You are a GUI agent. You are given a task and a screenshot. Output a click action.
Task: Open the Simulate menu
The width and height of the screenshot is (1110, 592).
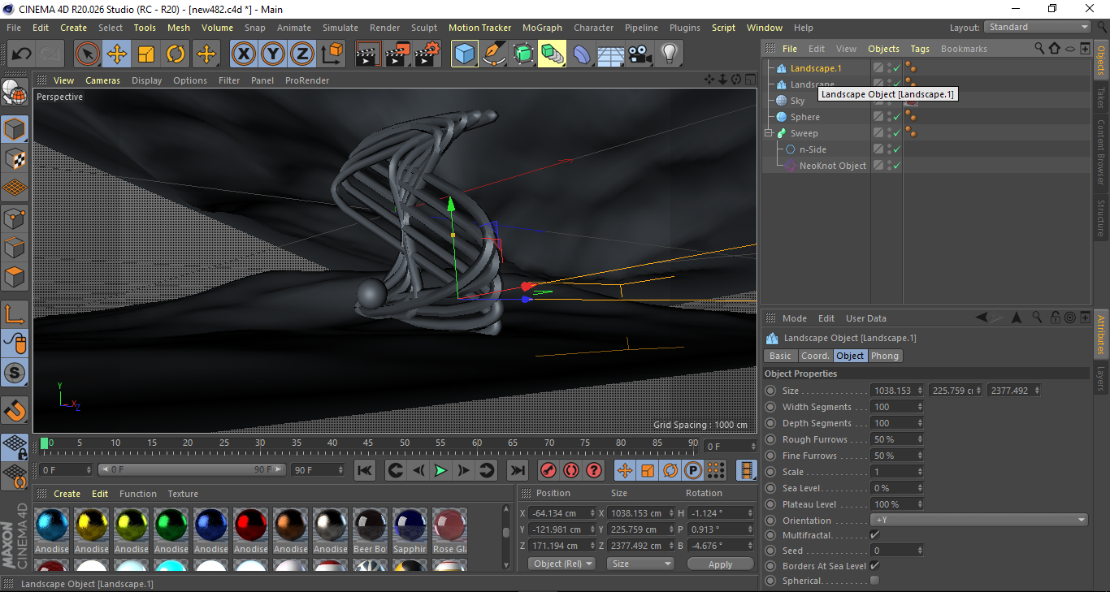pos(340,28)
